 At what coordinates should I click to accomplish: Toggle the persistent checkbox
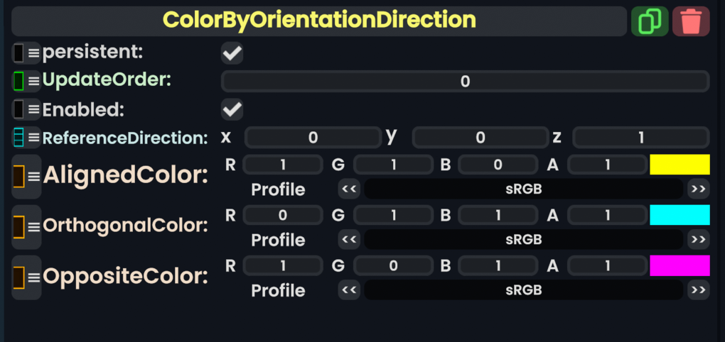click(232, 53)
